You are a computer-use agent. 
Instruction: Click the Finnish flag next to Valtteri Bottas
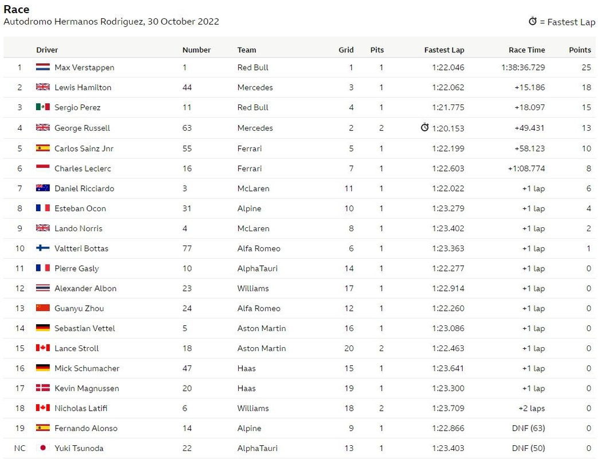coord(42,248)
